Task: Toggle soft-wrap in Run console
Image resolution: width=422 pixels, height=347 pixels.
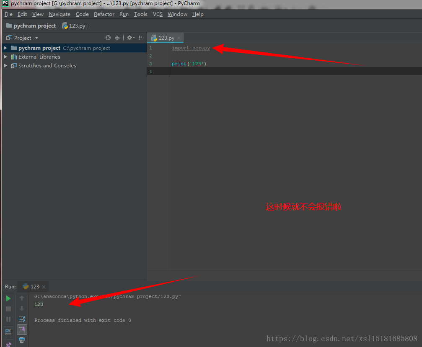Action: tap(22, 319)
